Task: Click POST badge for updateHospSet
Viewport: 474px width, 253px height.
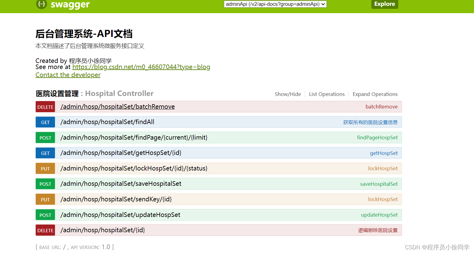Action: click(x=45, y=215)
